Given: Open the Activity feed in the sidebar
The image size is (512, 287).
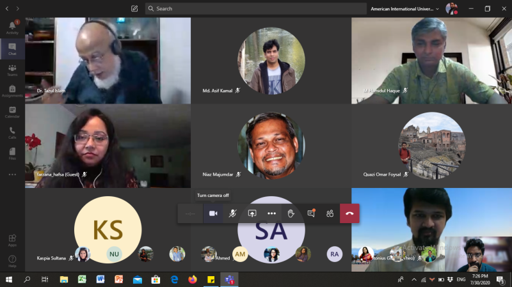Looking at the screenshot, I should point(12,27).
